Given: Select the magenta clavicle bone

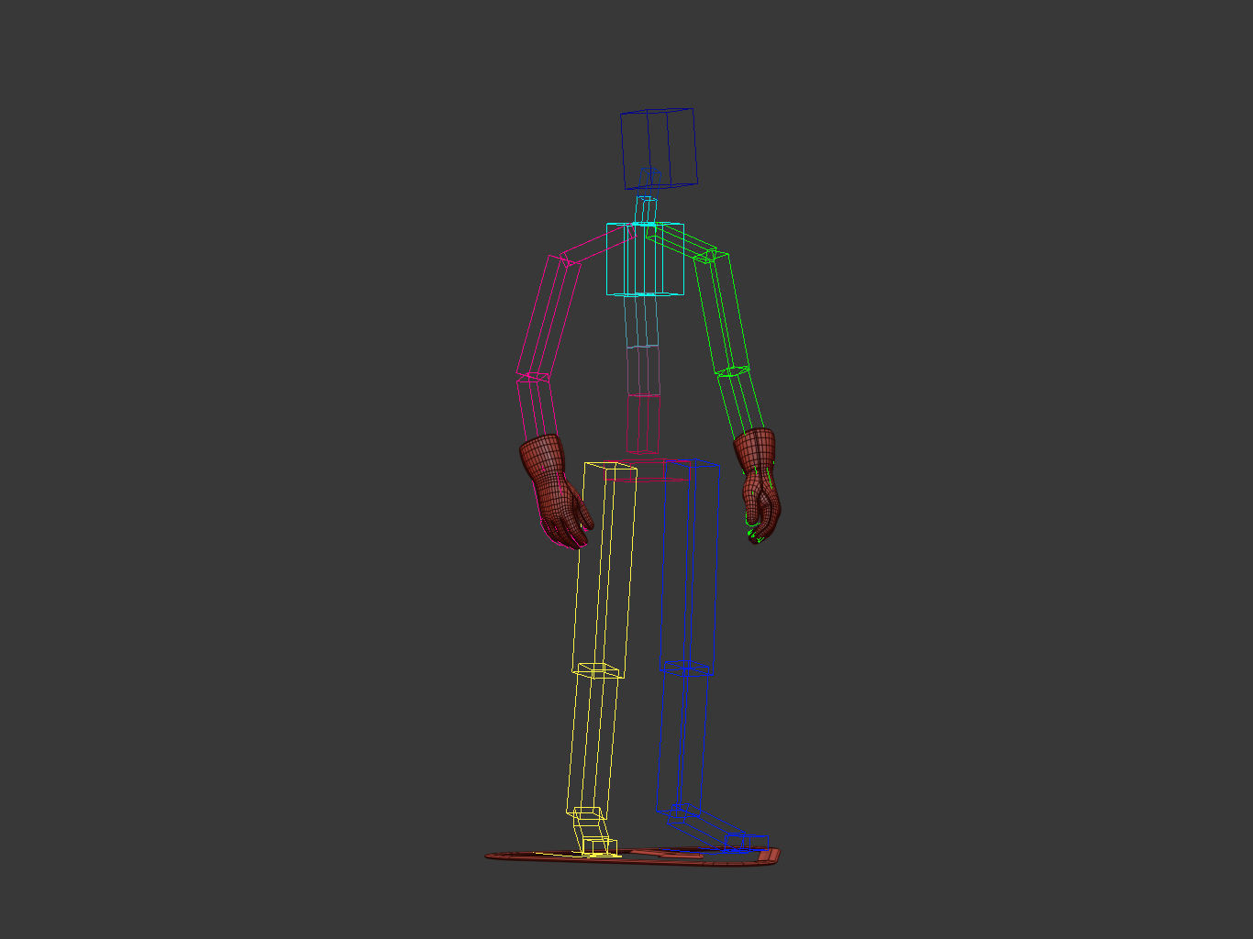Looking at the screenshot, I should coord(596,246).
